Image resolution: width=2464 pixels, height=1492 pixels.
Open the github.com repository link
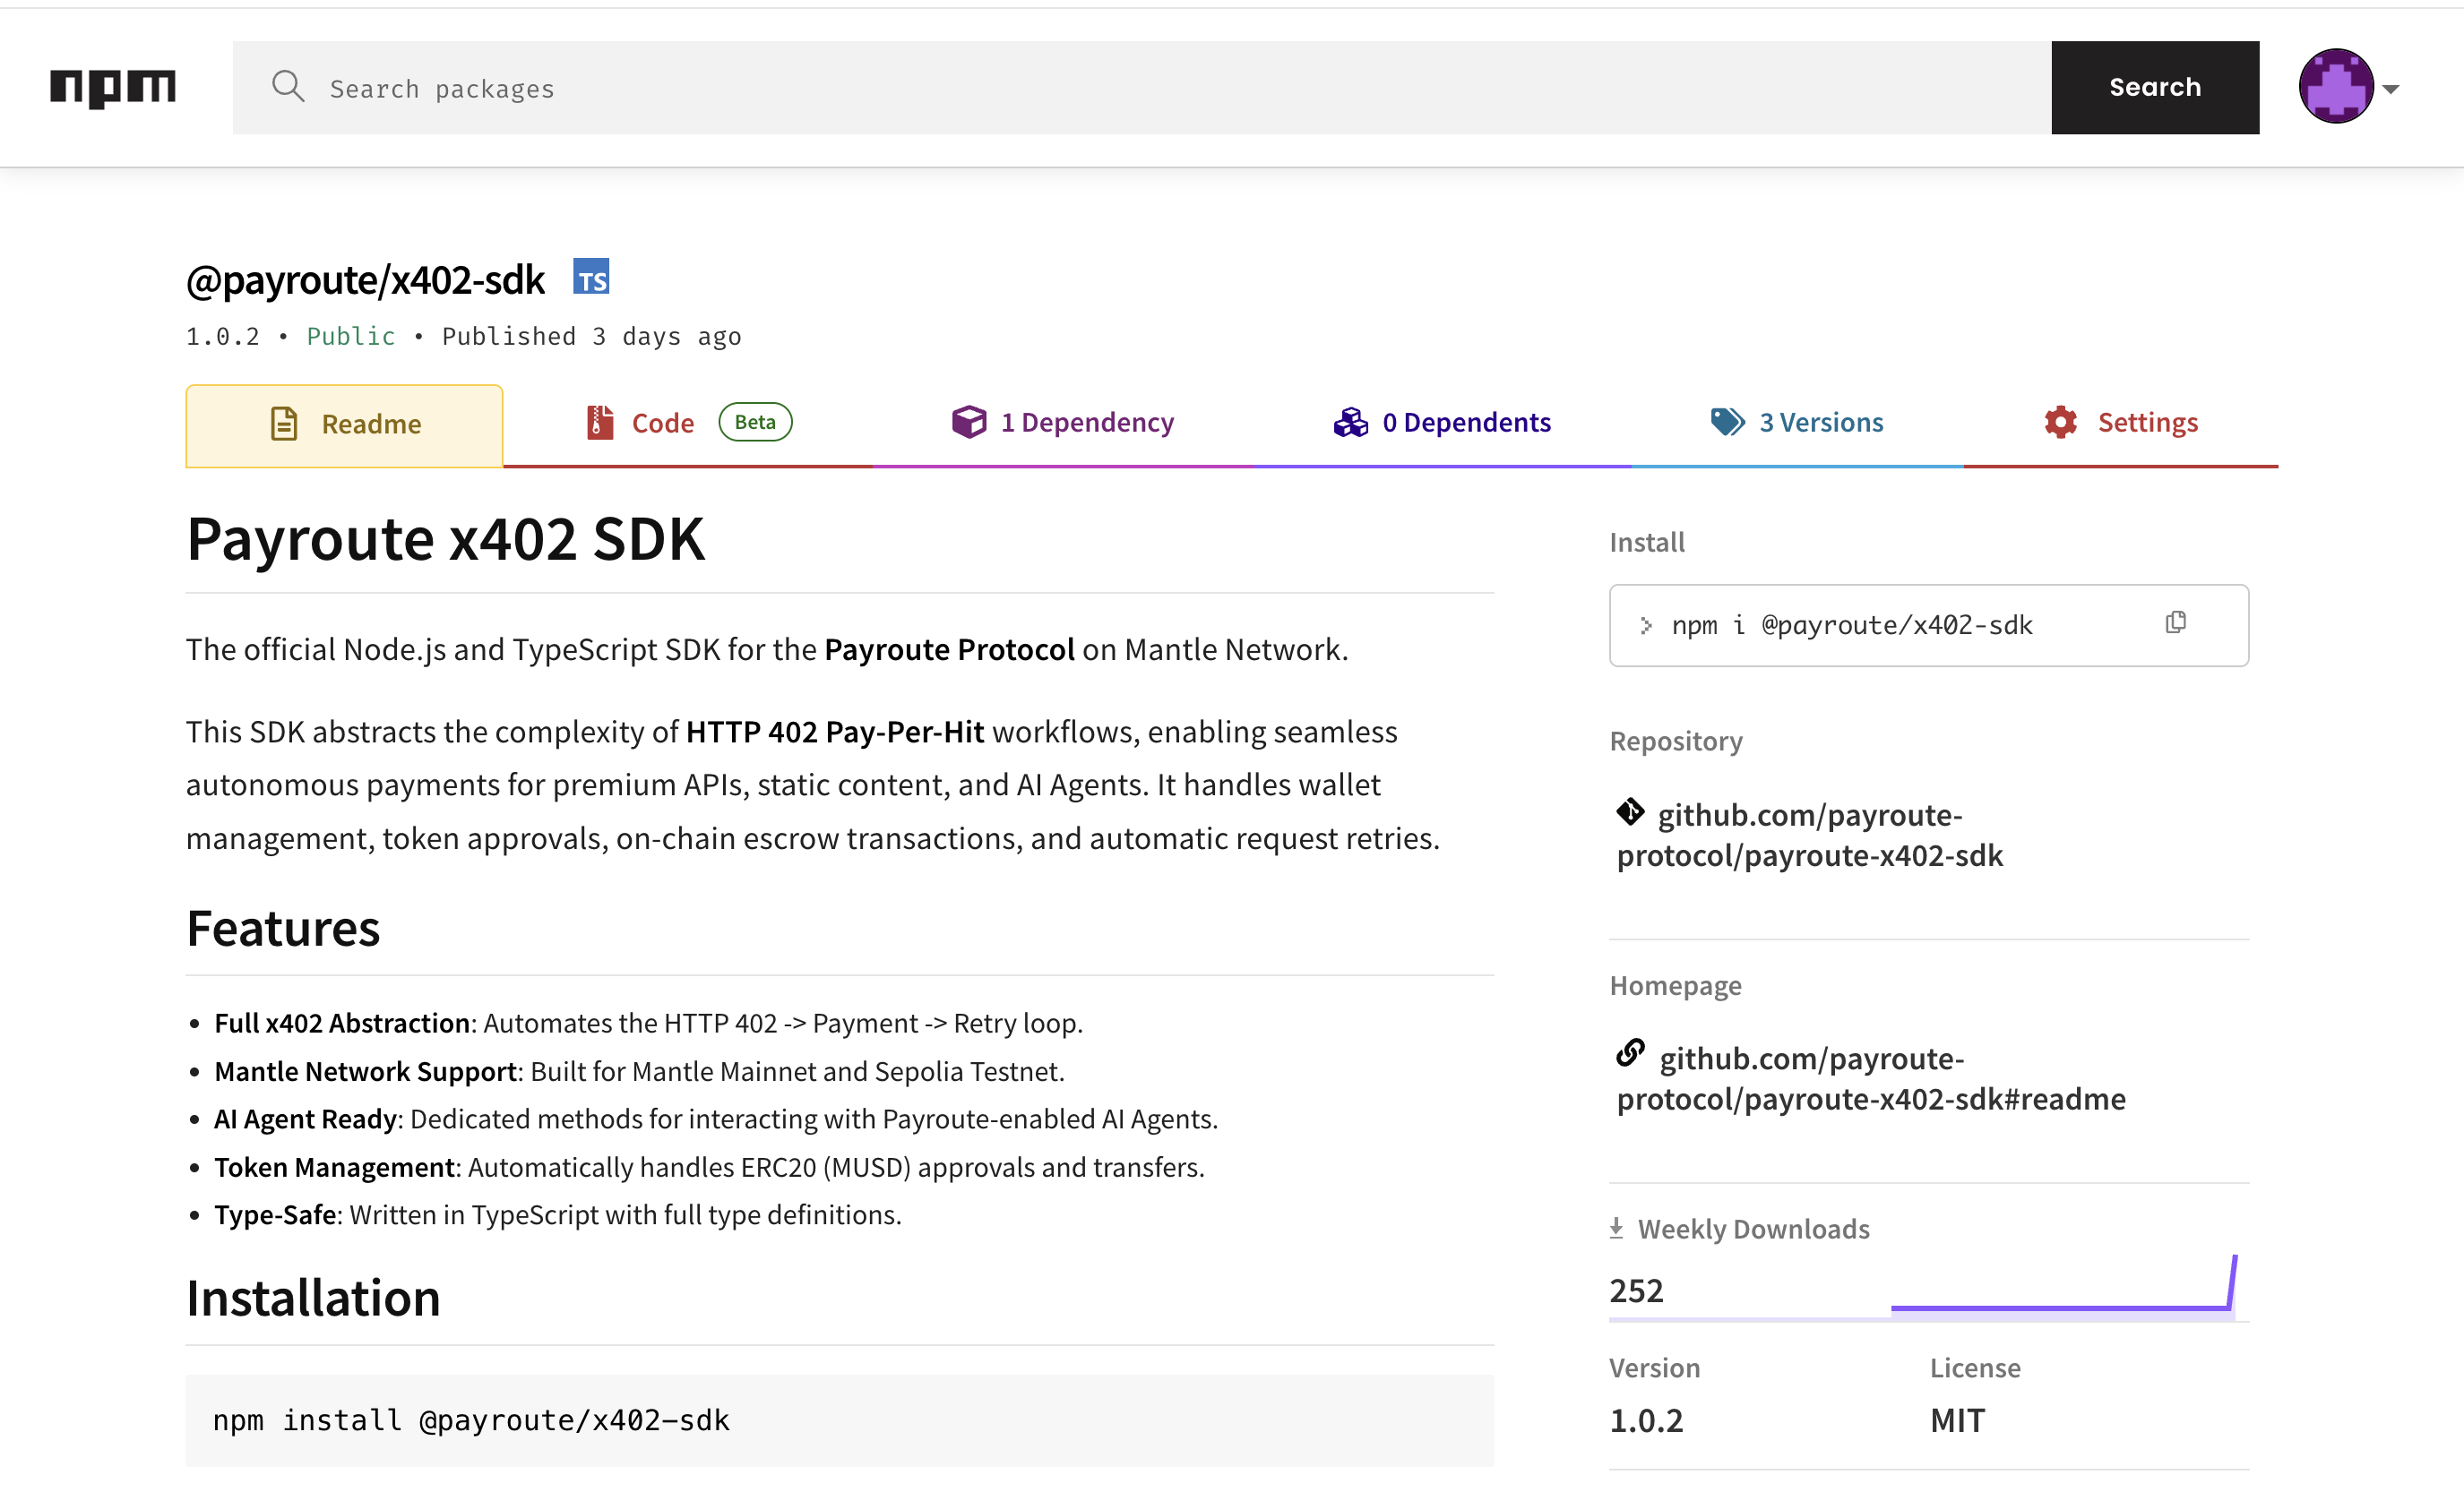tap(1810, 836)
